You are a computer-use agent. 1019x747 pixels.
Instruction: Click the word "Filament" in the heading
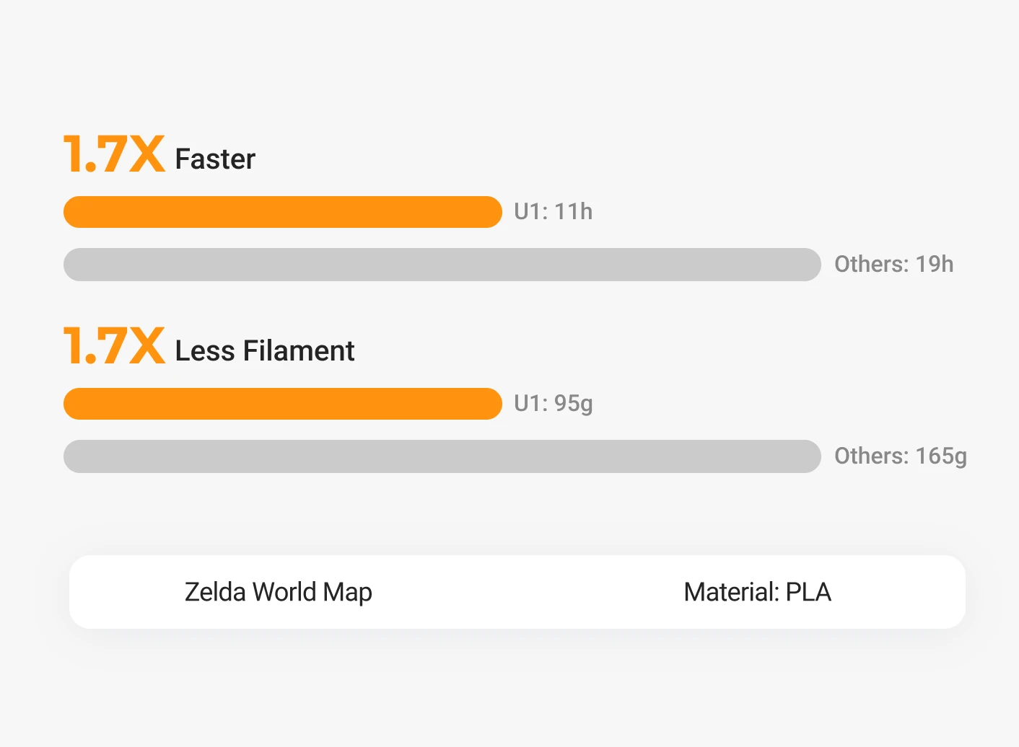[298, 351]
